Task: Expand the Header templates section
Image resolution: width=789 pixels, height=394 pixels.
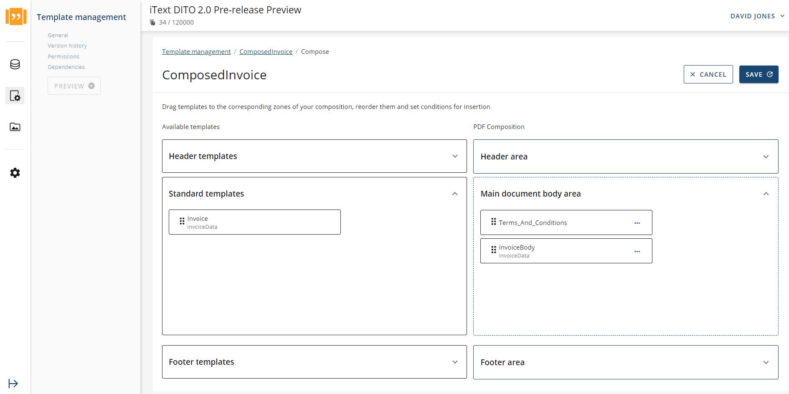Action: click(x=455, y=156)
